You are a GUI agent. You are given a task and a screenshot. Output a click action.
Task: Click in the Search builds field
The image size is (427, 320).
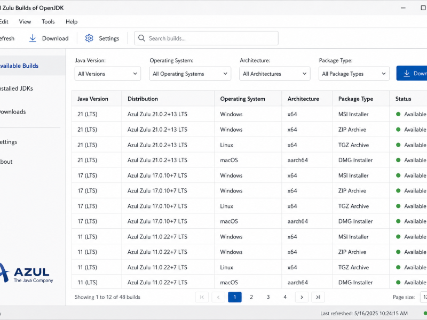tap(207, 38)
